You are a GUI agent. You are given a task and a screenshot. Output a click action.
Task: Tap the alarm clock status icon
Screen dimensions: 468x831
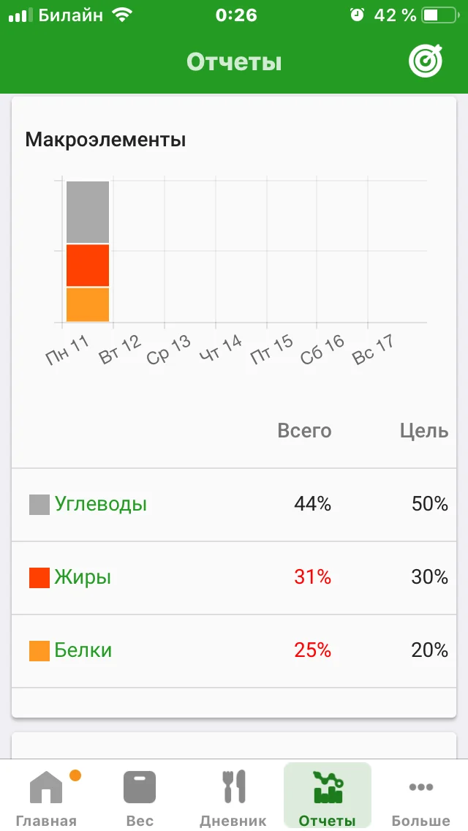click(357, 15)
